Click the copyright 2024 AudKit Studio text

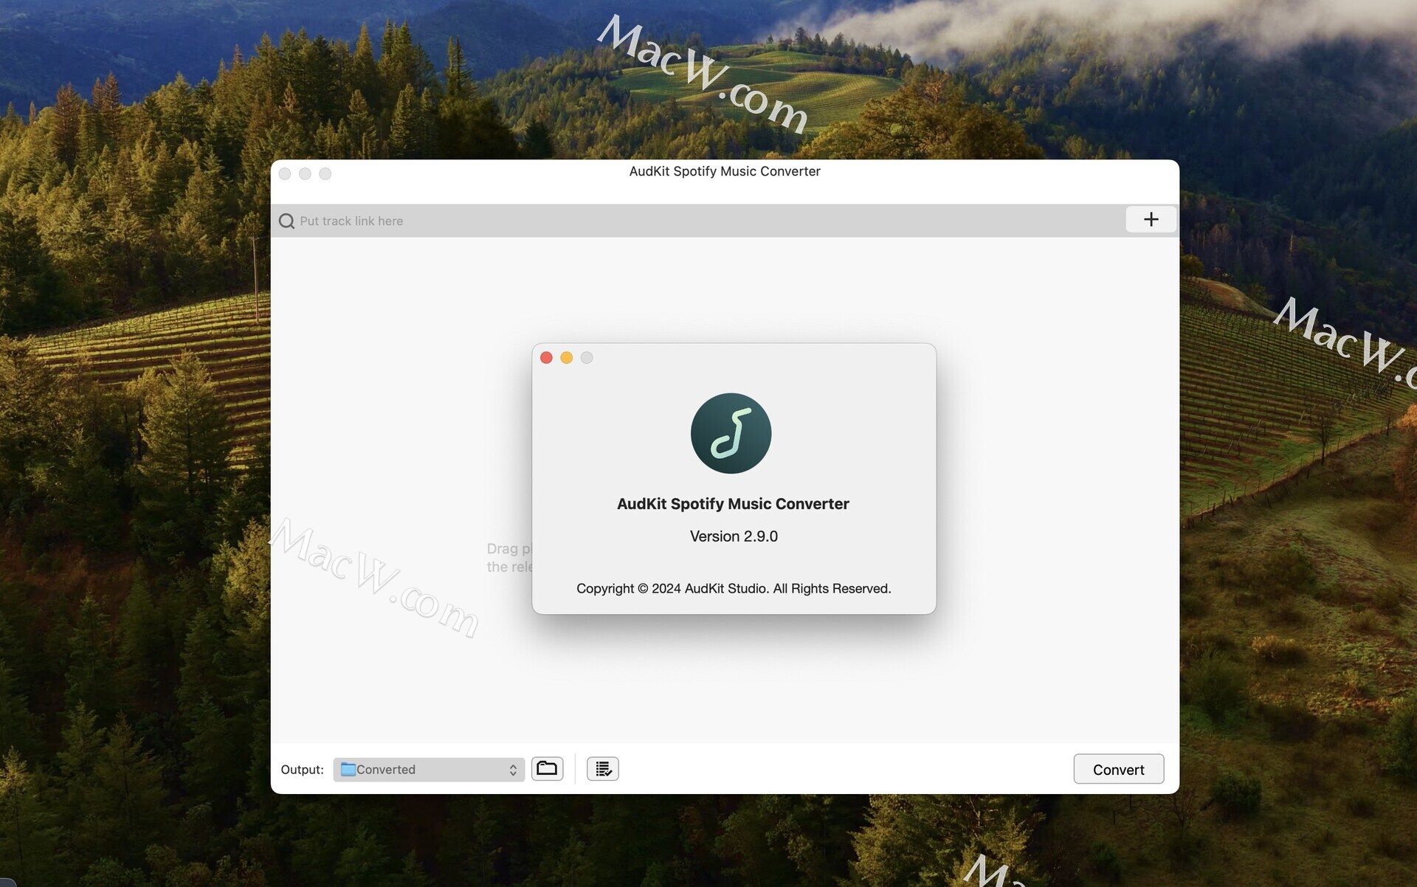tap(734, 588)
